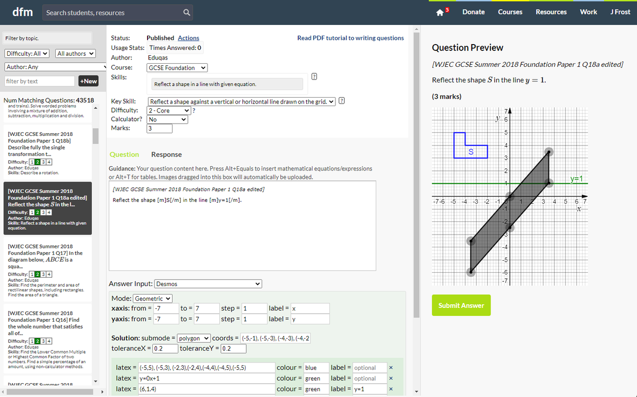
Task: Click the Filter by topic field
Action: [x=47, y=38]
